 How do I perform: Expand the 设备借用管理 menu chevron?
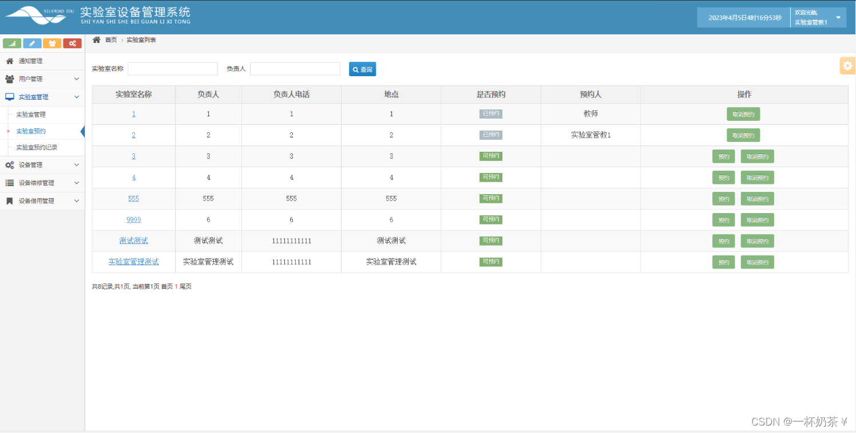click(77, 201)
